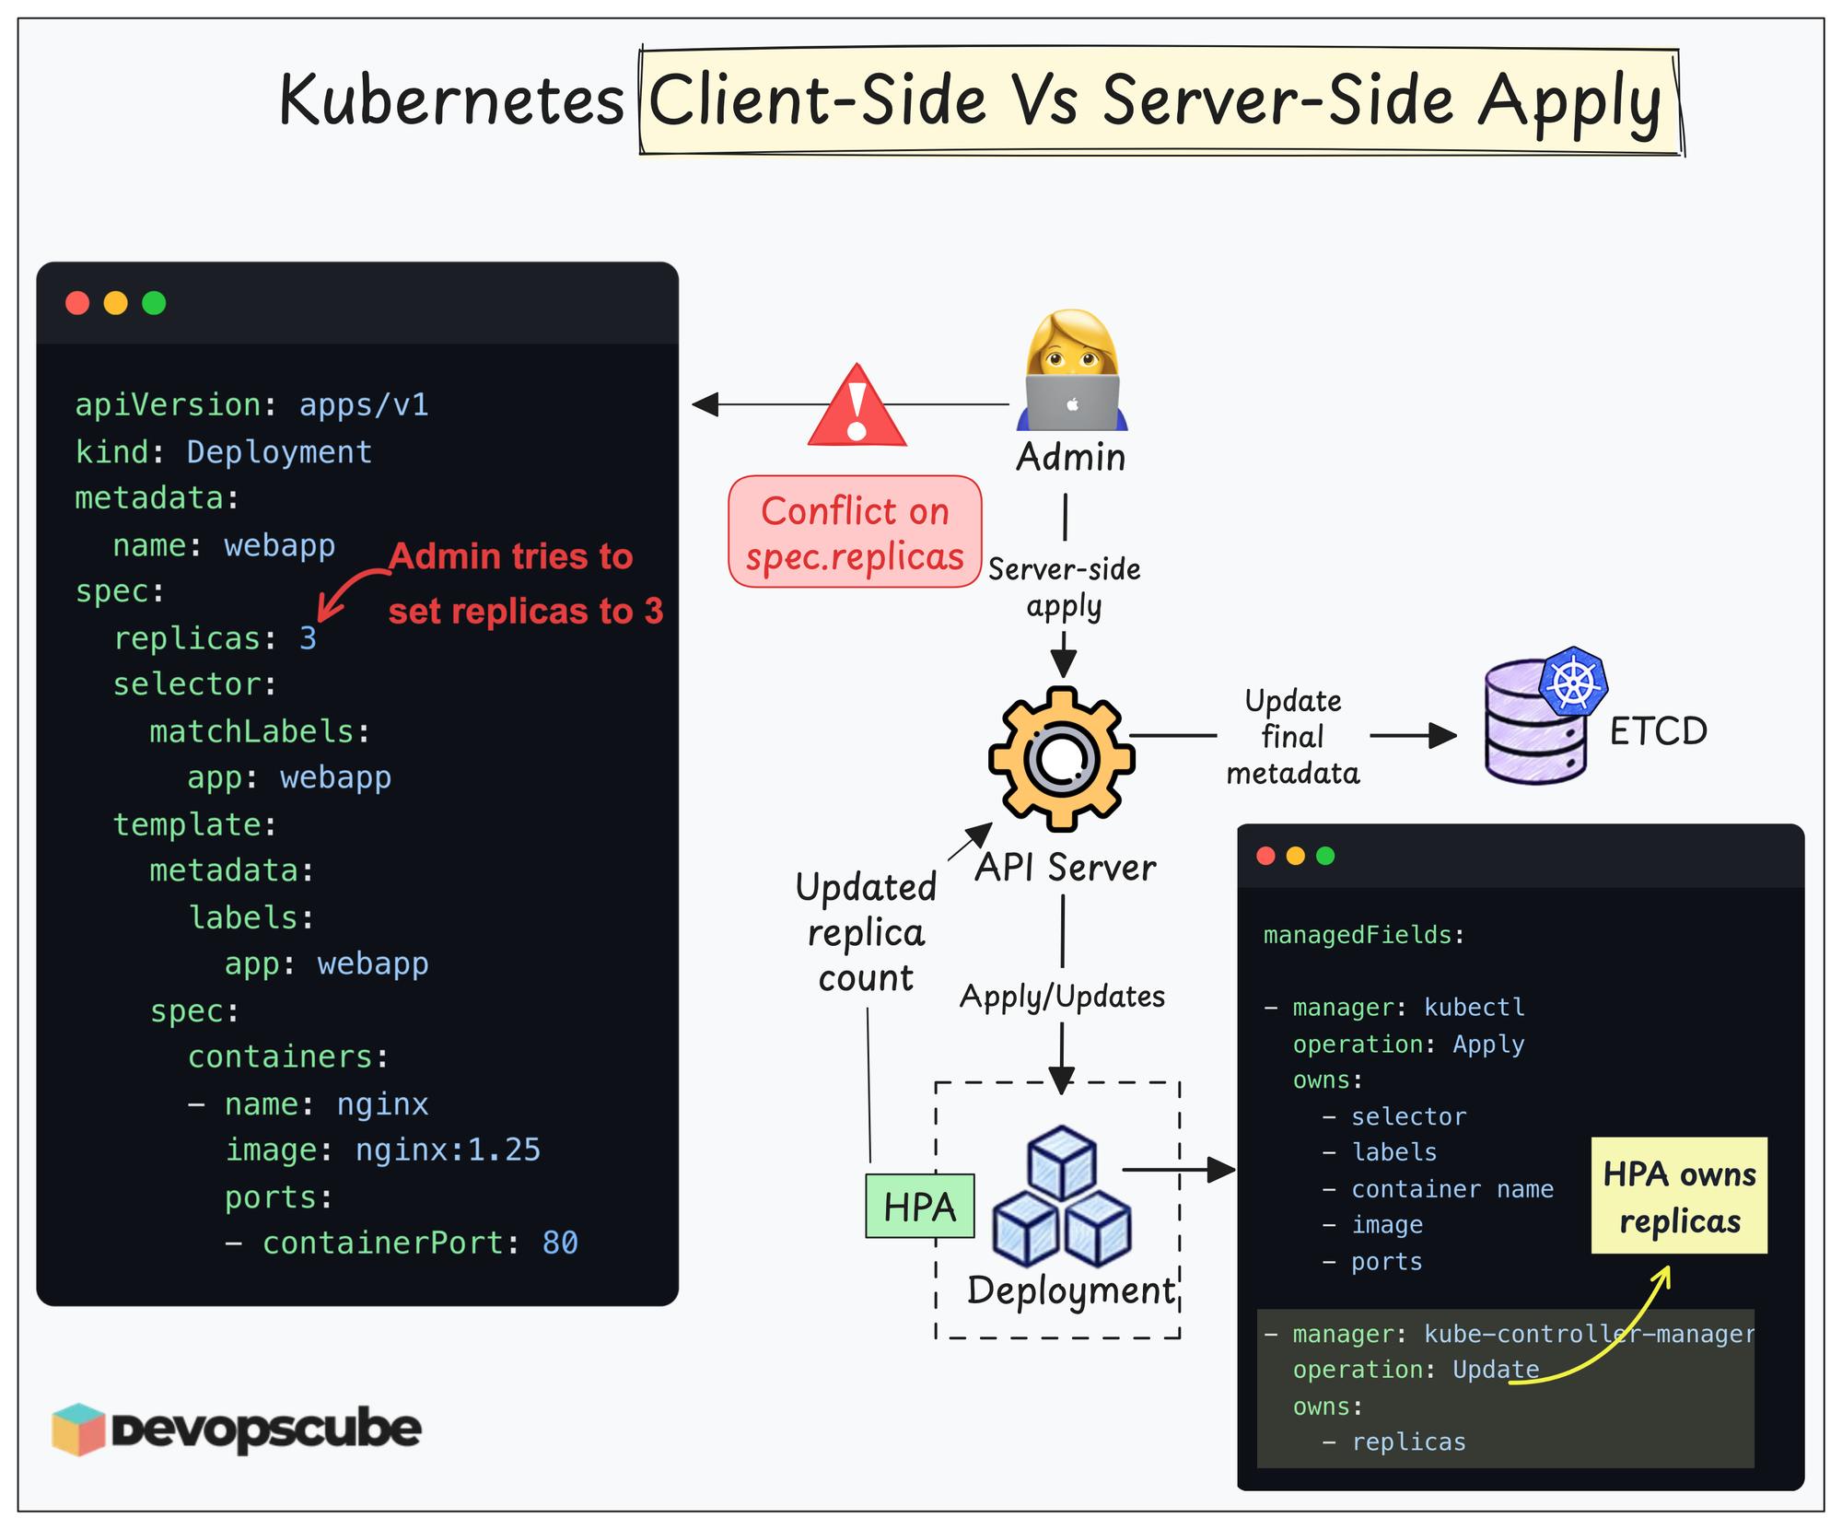Click the red dot in the managedFields window

[x=1266, y=856]
